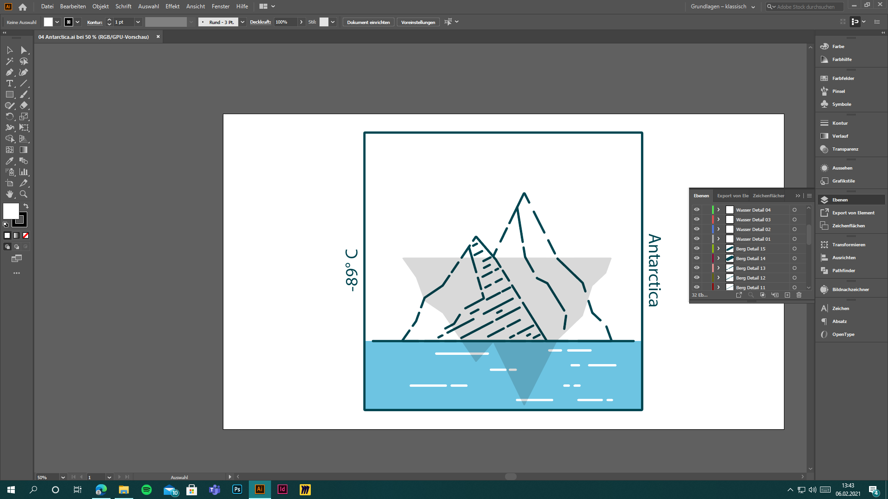Select the Scale tool
The width and height of the screenshot is (888, 499).
(24, 116)
